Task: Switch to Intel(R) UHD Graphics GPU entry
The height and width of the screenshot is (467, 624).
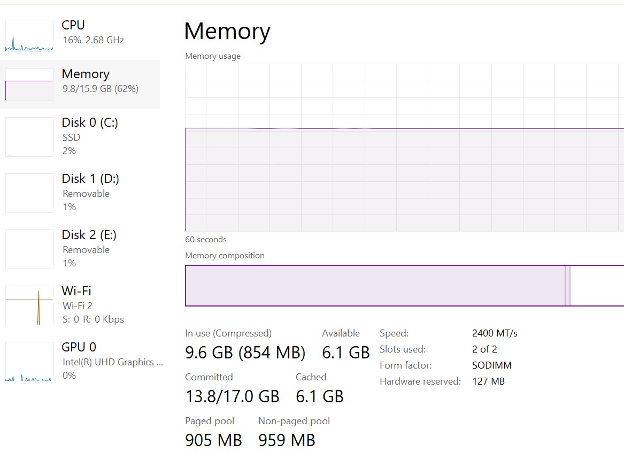Action: 80,361
